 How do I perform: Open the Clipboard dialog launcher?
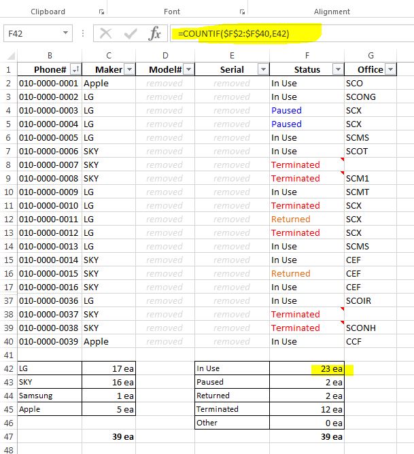102,12
